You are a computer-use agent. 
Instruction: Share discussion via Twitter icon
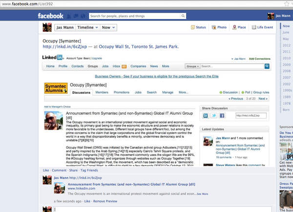coord(214,116)
